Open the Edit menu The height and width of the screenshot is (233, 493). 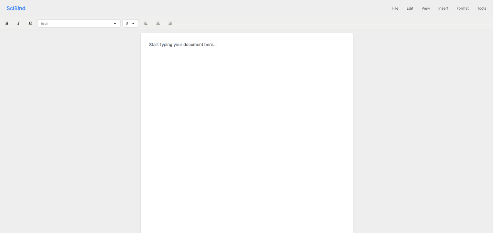[x=410, y=8]
